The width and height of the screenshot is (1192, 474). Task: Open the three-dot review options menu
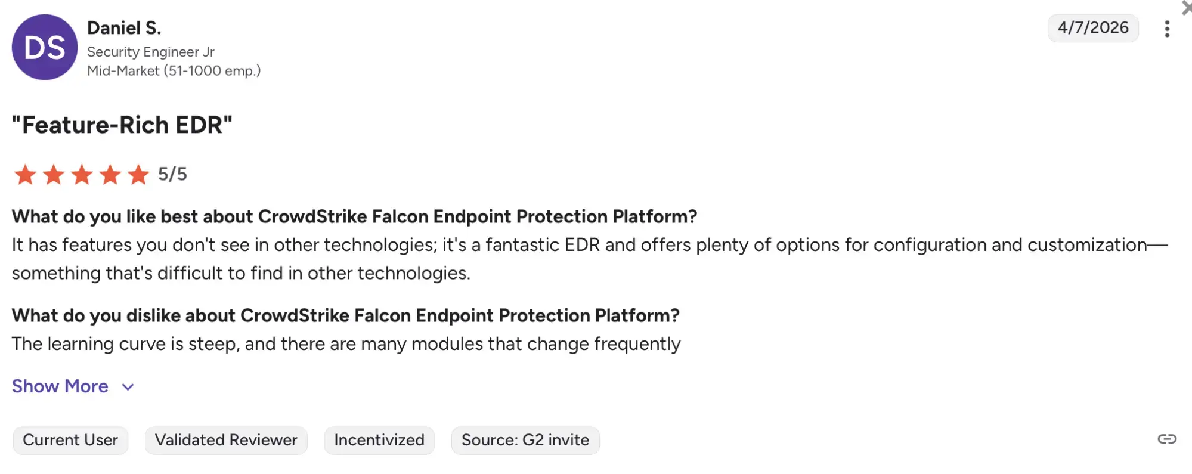(x=1166, y=29)
